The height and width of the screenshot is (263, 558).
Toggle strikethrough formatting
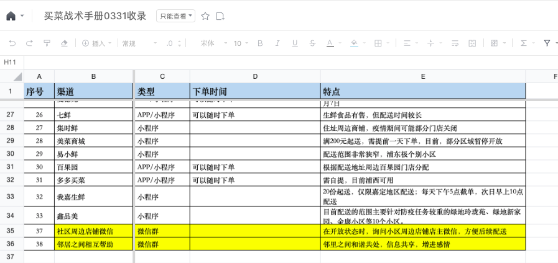[x=312, y=43]
